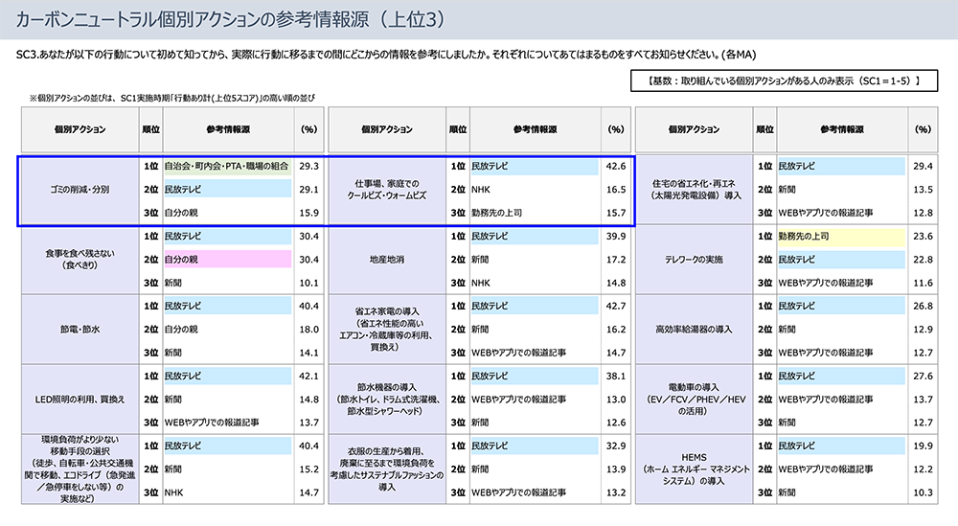Click the 27.6 percentage value
The height and width of the screenshot is (526, 958).
click(x=924, y=377)
